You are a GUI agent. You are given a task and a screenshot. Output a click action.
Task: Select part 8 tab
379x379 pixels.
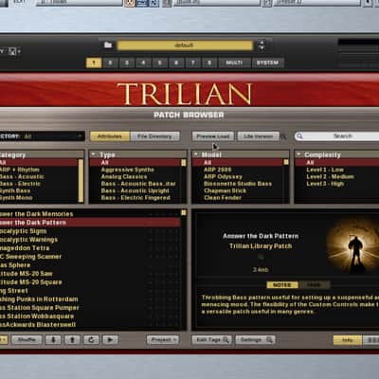[209, 63]
